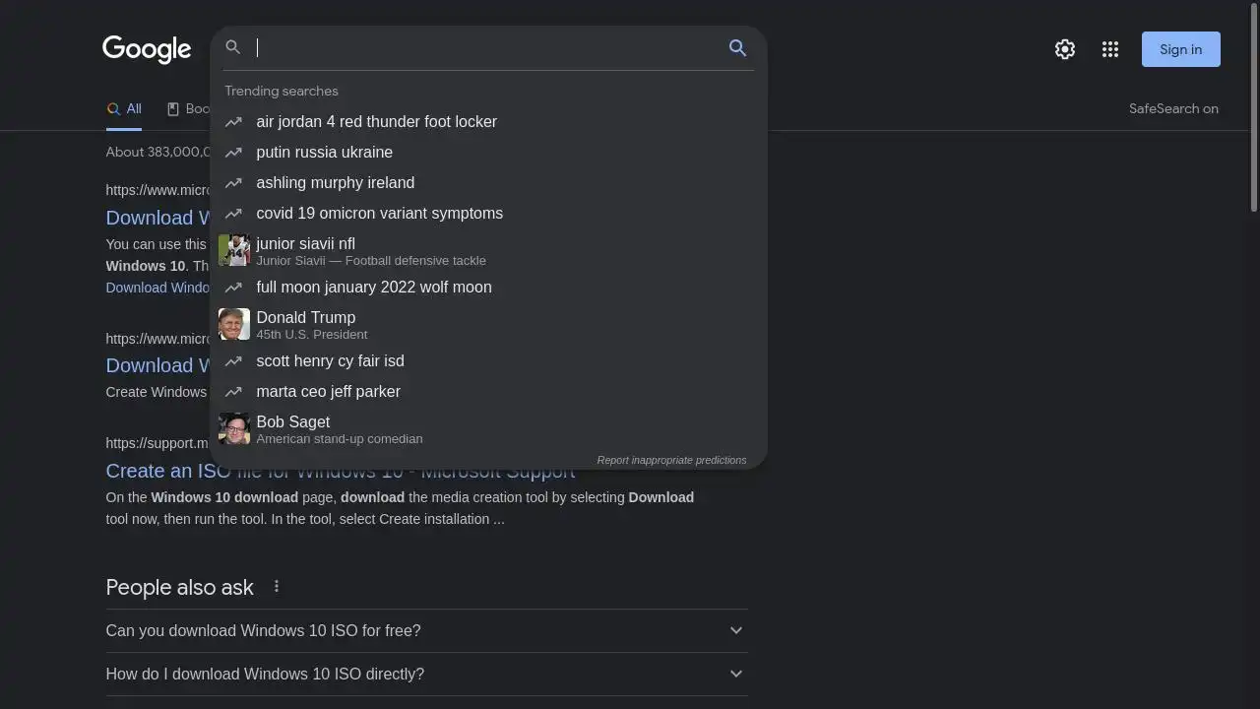Select "covid 19 omicron variant symptoms" suggestion

379,214
